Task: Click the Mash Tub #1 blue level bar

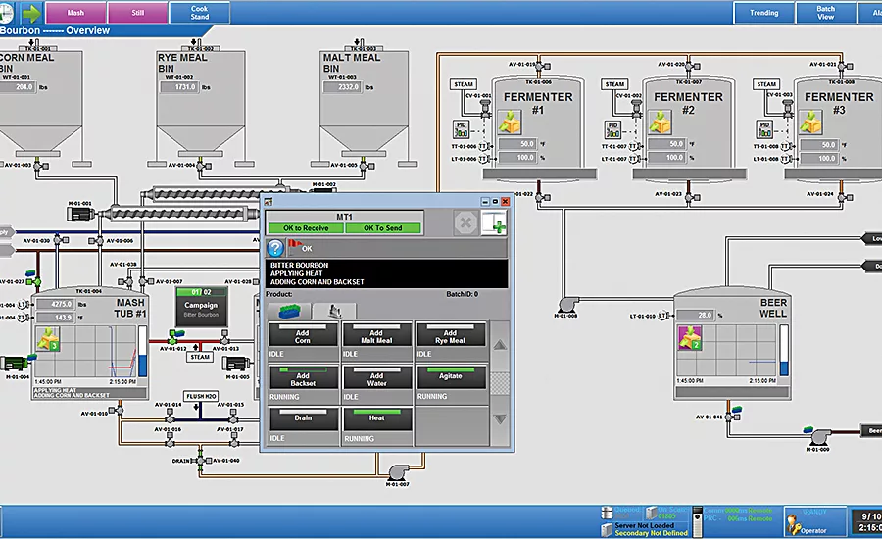Action: pyautogui.click(x=143, y=352)
